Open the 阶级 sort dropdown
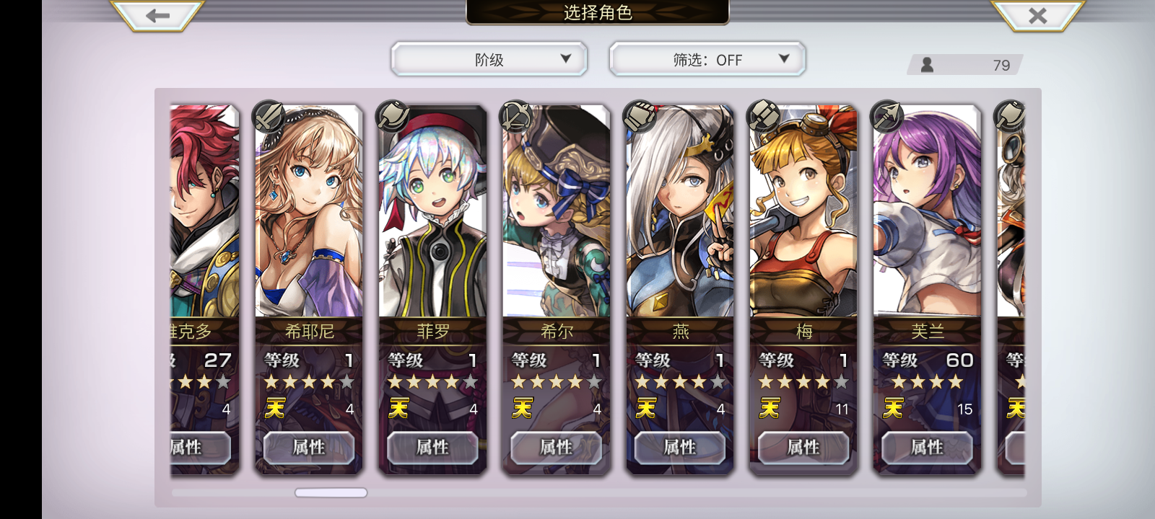The height and width of the screenshot is (519, 1155). coord(489,60)
